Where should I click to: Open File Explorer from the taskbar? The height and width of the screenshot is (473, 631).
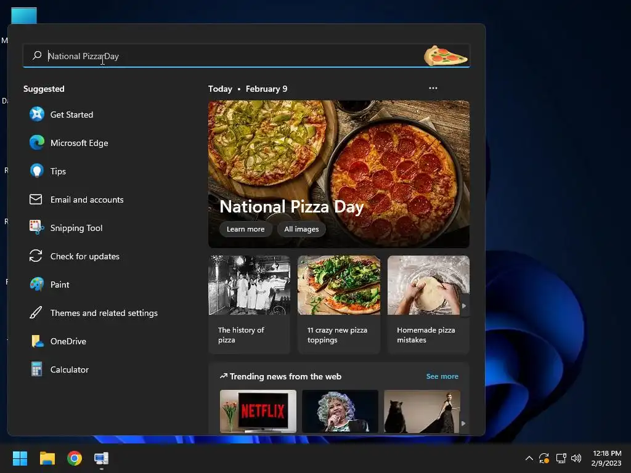click(47, 458)
